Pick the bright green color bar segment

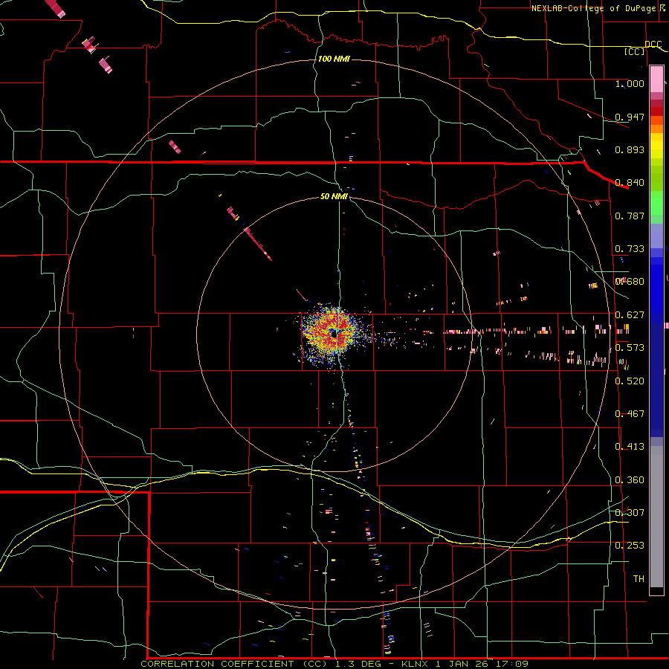pyautogui.click(x=656, y=203)
